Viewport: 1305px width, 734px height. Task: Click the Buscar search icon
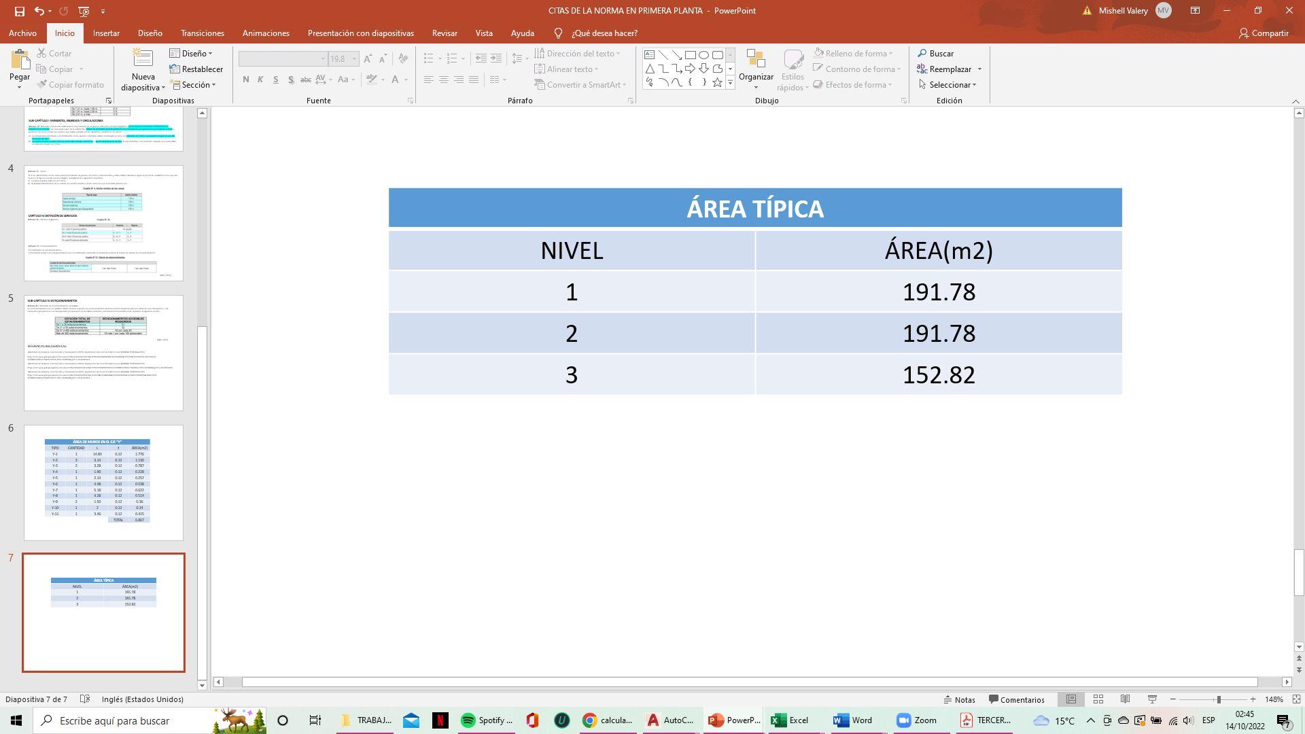click(x=922, y=54)
